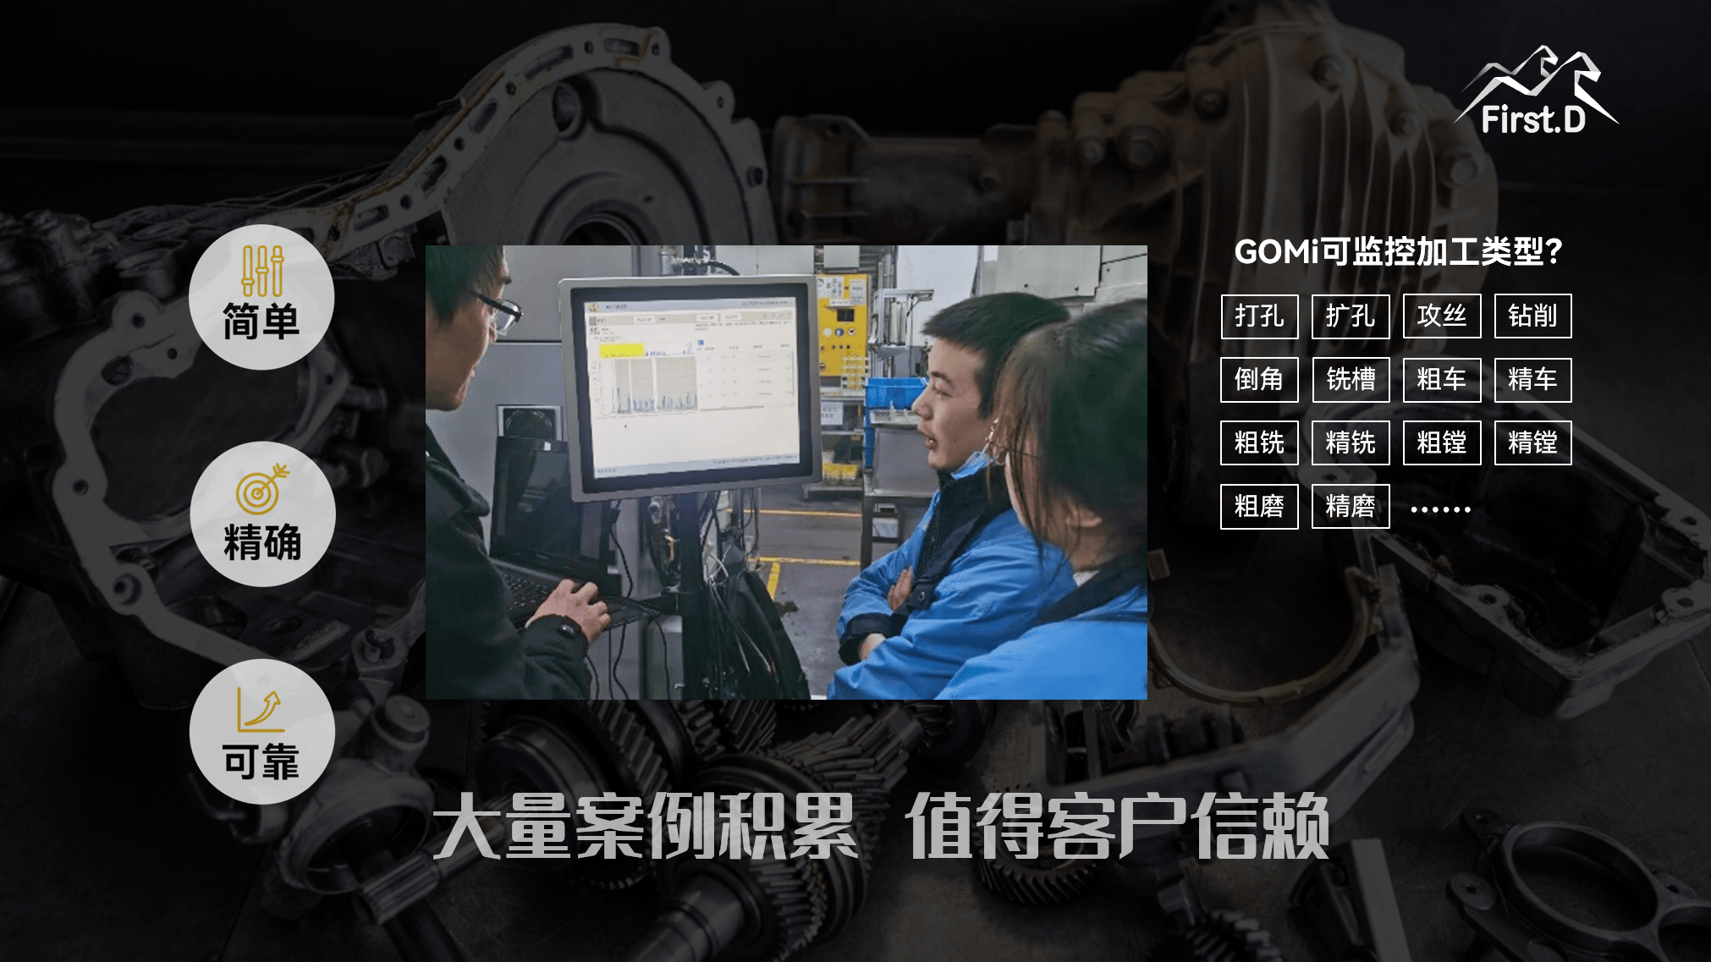The width and height of the screenshot is (1711, 962).
Task: Select the 精铣 machining type tag
Action: (1348, 443)
